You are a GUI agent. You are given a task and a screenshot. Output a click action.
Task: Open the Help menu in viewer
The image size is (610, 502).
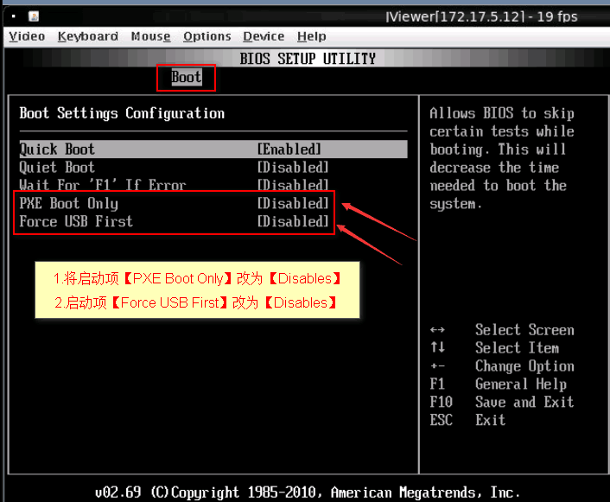click(311, 36)
